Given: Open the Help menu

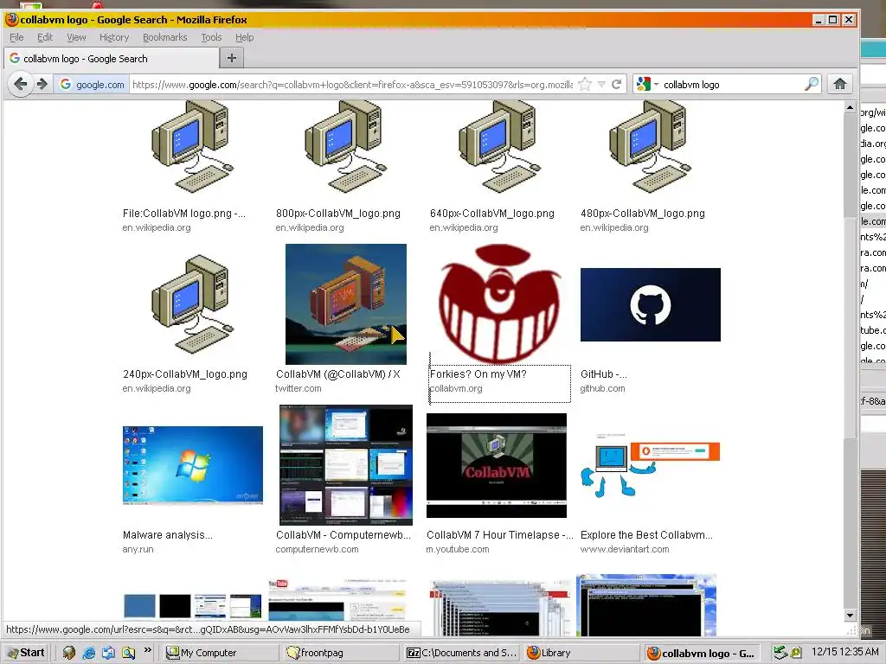Looking at the screenshot, I should [x=245, y=37].
